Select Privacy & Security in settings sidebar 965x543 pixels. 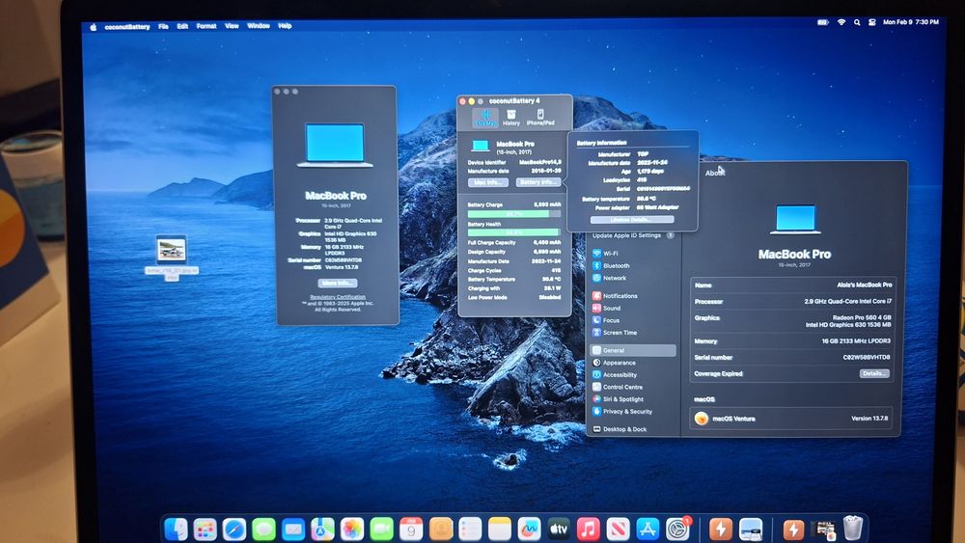click(633, 412)
